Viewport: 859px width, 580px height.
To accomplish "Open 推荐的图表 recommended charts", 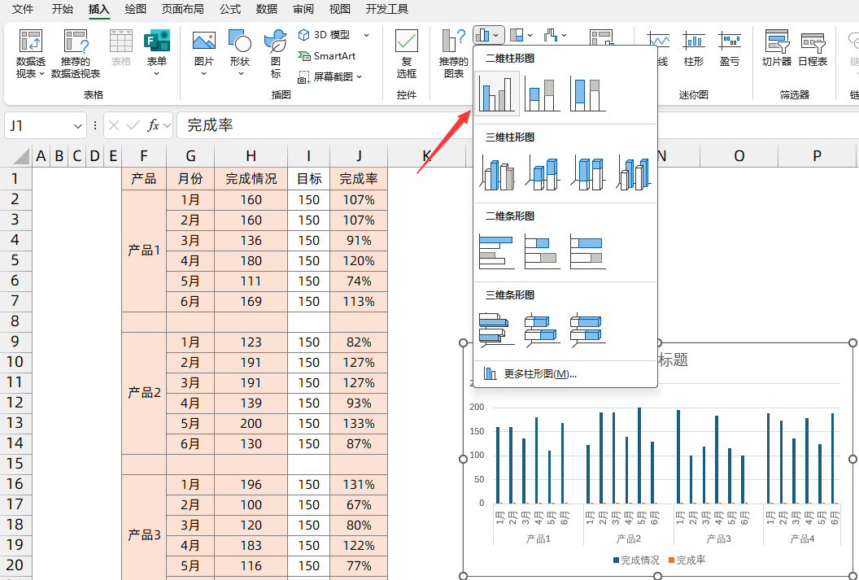I will 454,55.
